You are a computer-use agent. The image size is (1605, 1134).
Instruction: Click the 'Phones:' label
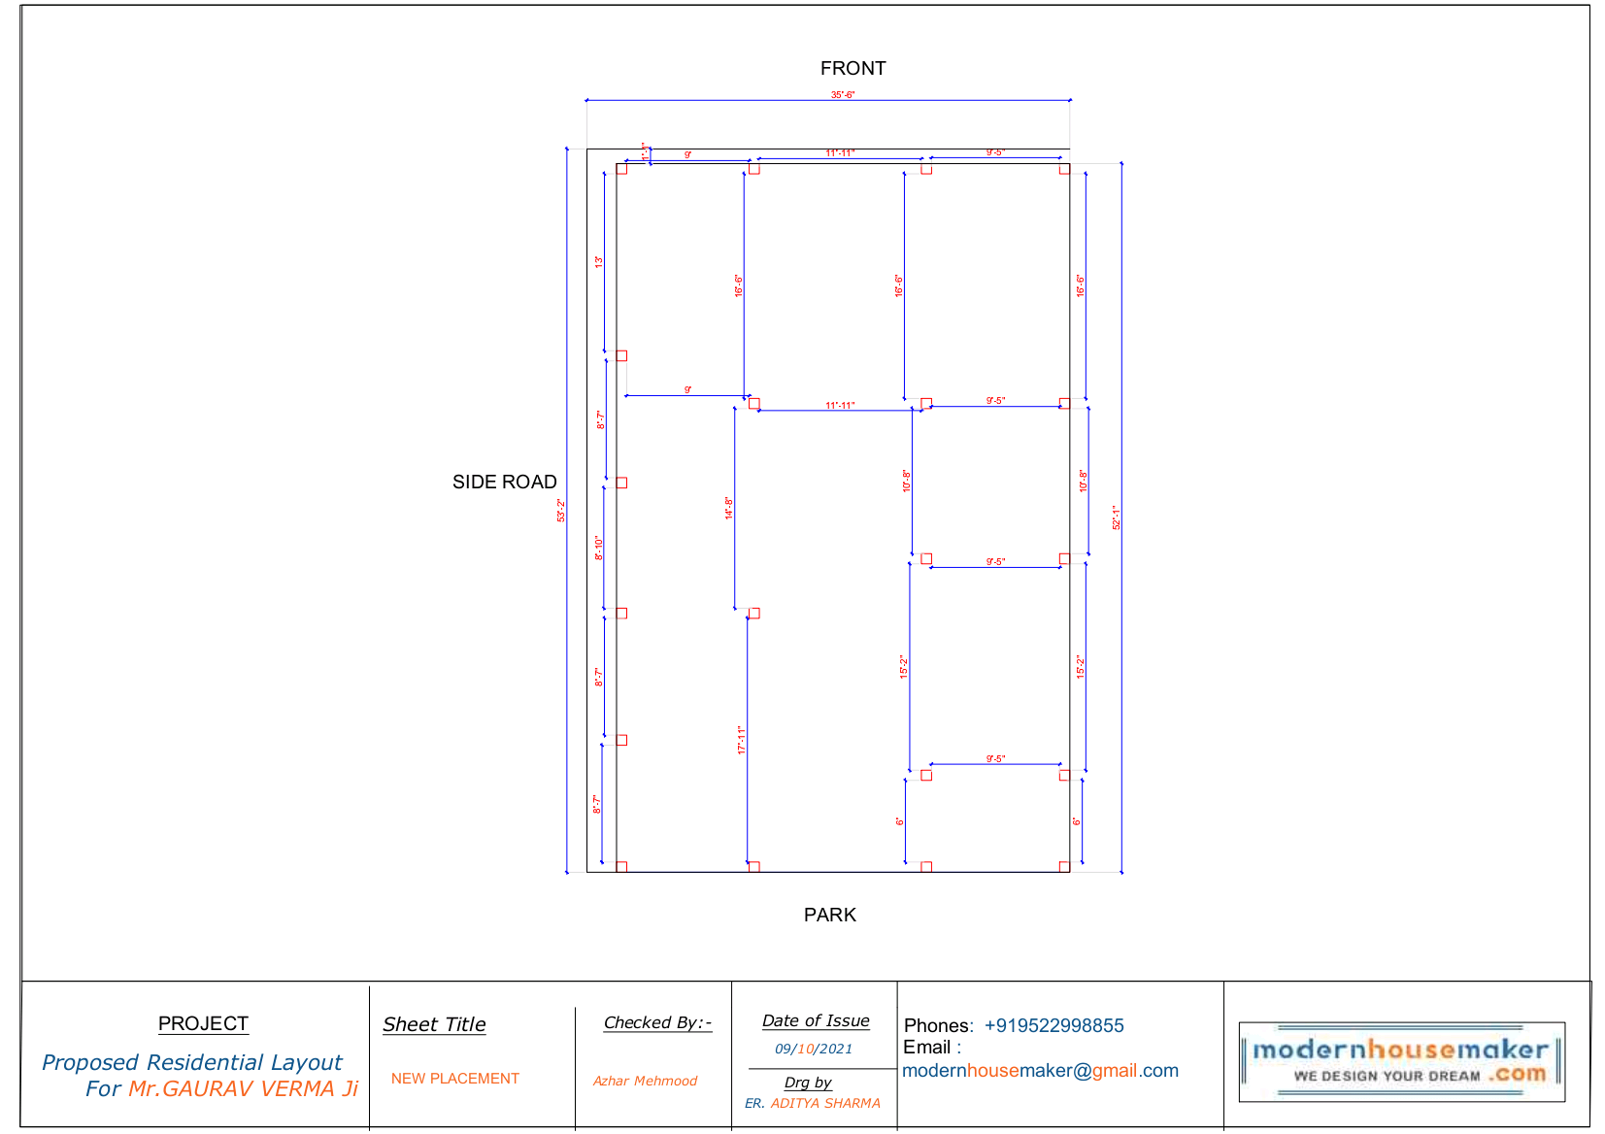938,1025
